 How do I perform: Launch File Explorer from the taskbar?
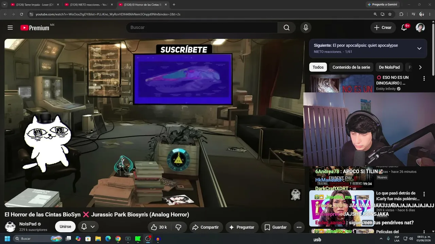(98, 239)
